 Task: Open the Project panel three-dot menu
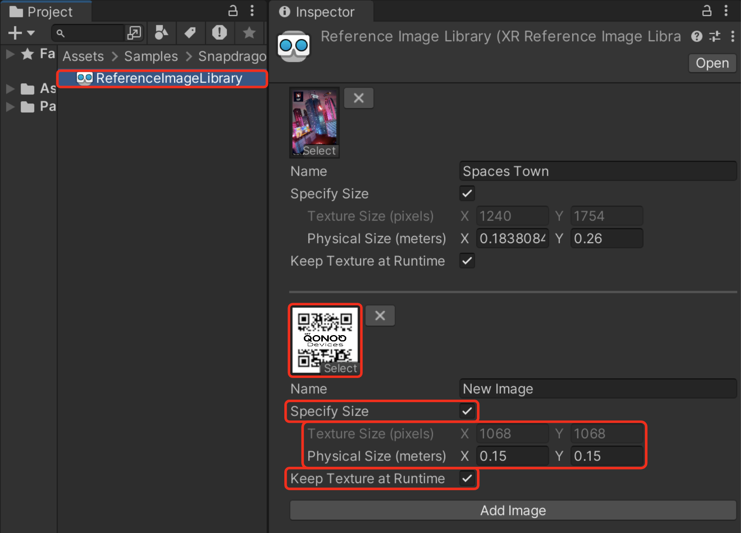point(252,11)
